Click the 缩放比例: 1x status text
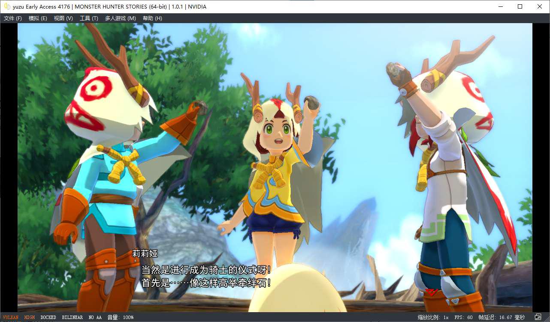Viewport: 550px width, 322px height. coord(433,317)
